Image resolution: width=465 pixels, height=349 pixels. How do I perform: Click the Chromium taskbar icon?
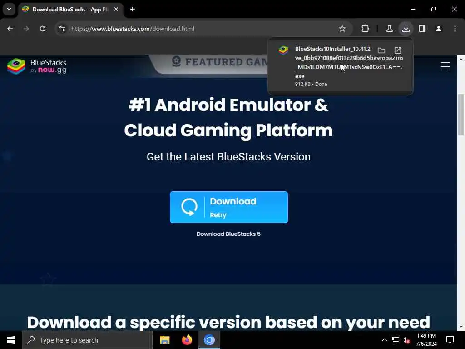point(209,340)
